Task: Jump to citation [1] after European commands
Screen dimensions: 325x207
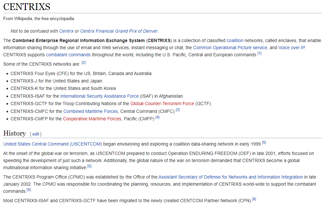Action: coord(259,53)
